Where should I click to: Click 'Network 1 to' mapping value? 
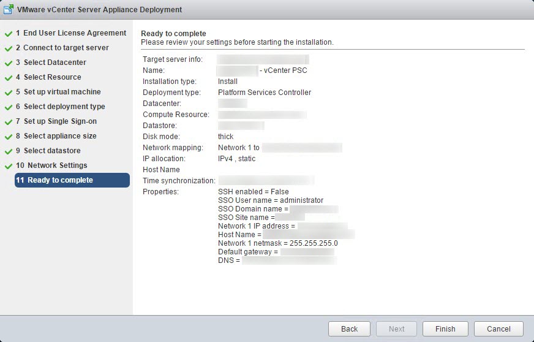click(x=239, y=148)
